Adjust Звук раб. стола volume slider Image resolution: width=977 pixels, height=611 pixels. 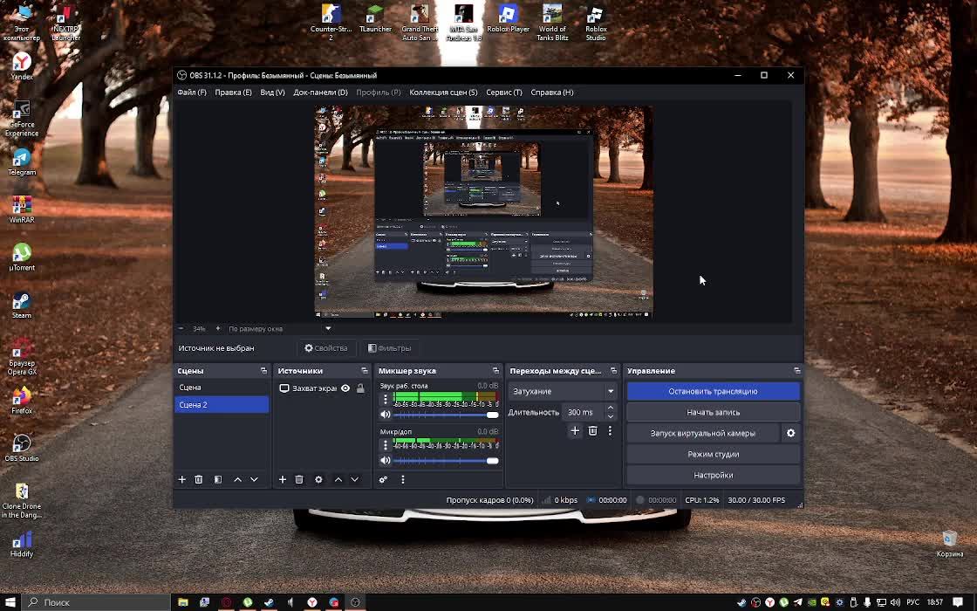[x=446, y=415]
